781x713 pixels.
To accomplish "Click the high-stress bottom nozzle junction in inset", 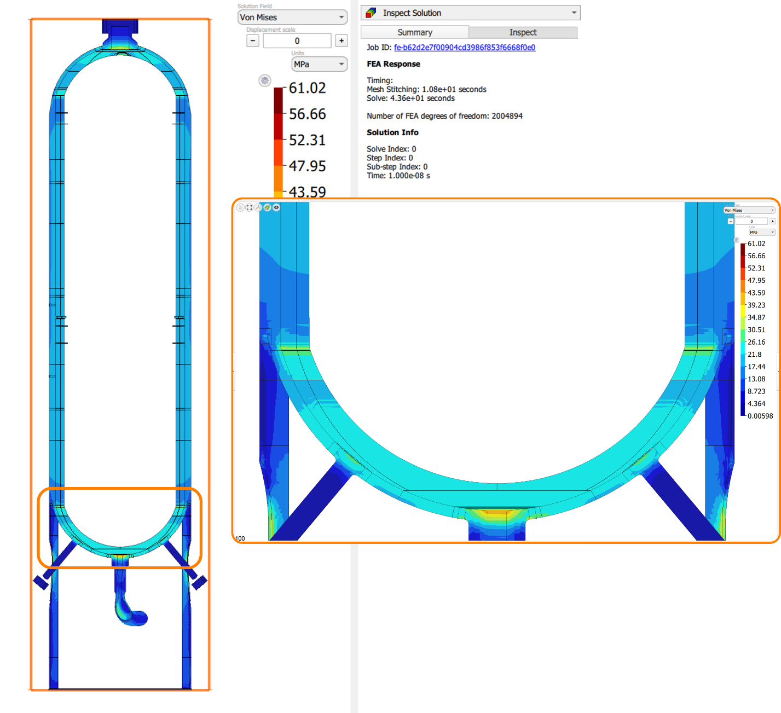I will [497, 516].
